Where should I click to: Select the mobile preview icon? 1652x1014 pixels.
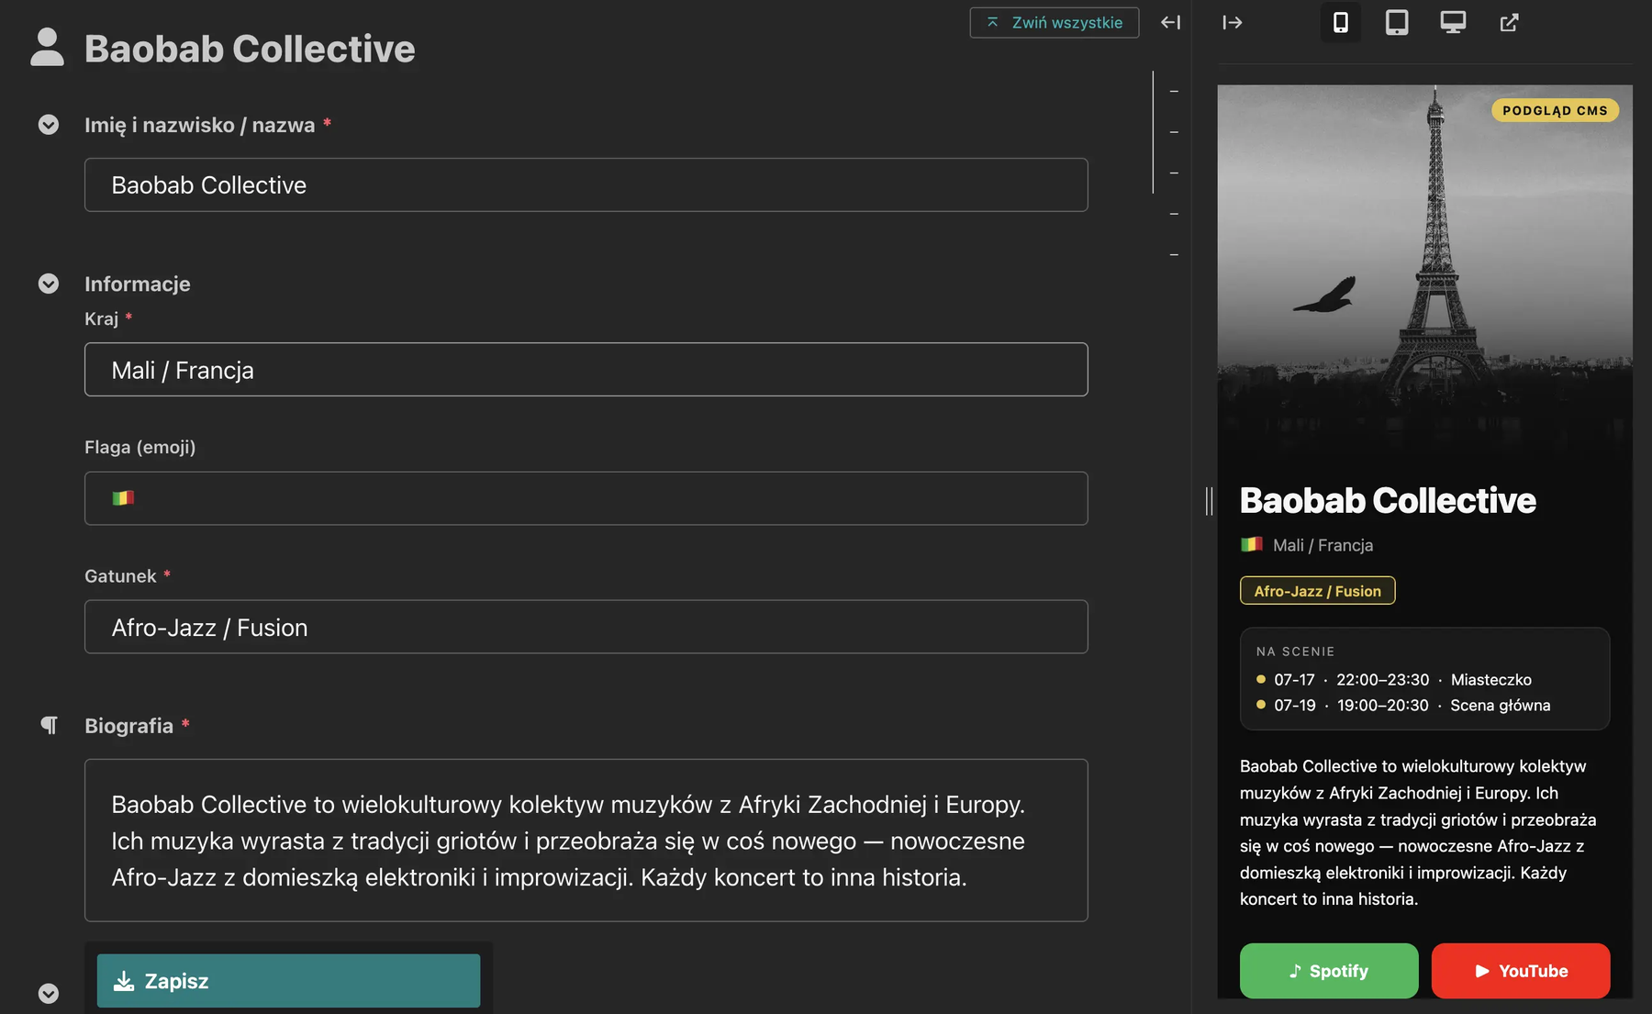coord(1341,22)
